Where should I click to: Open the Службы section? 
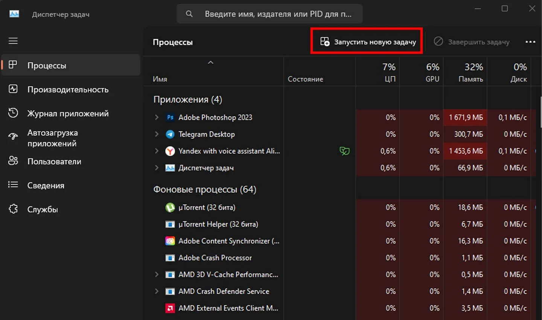coord(71,209)
